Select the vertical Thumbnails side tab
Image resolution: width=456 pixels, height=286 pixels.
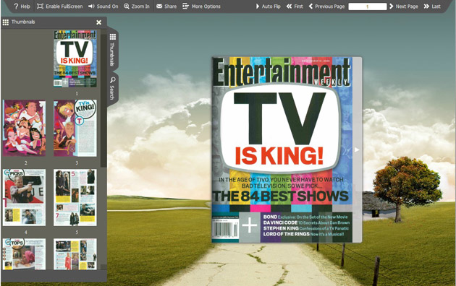(x=112, y=49)
